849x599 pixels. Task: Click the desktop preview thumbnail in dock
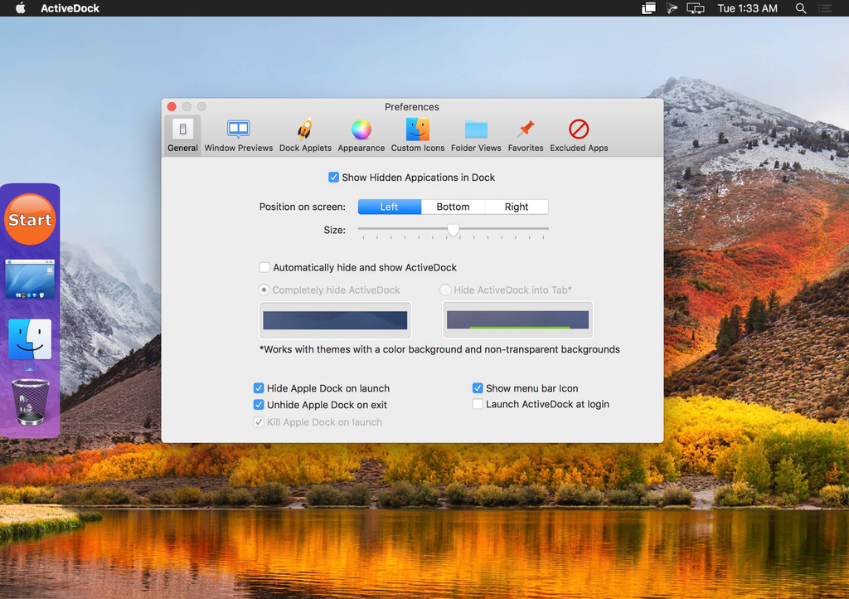pos(30,279)
